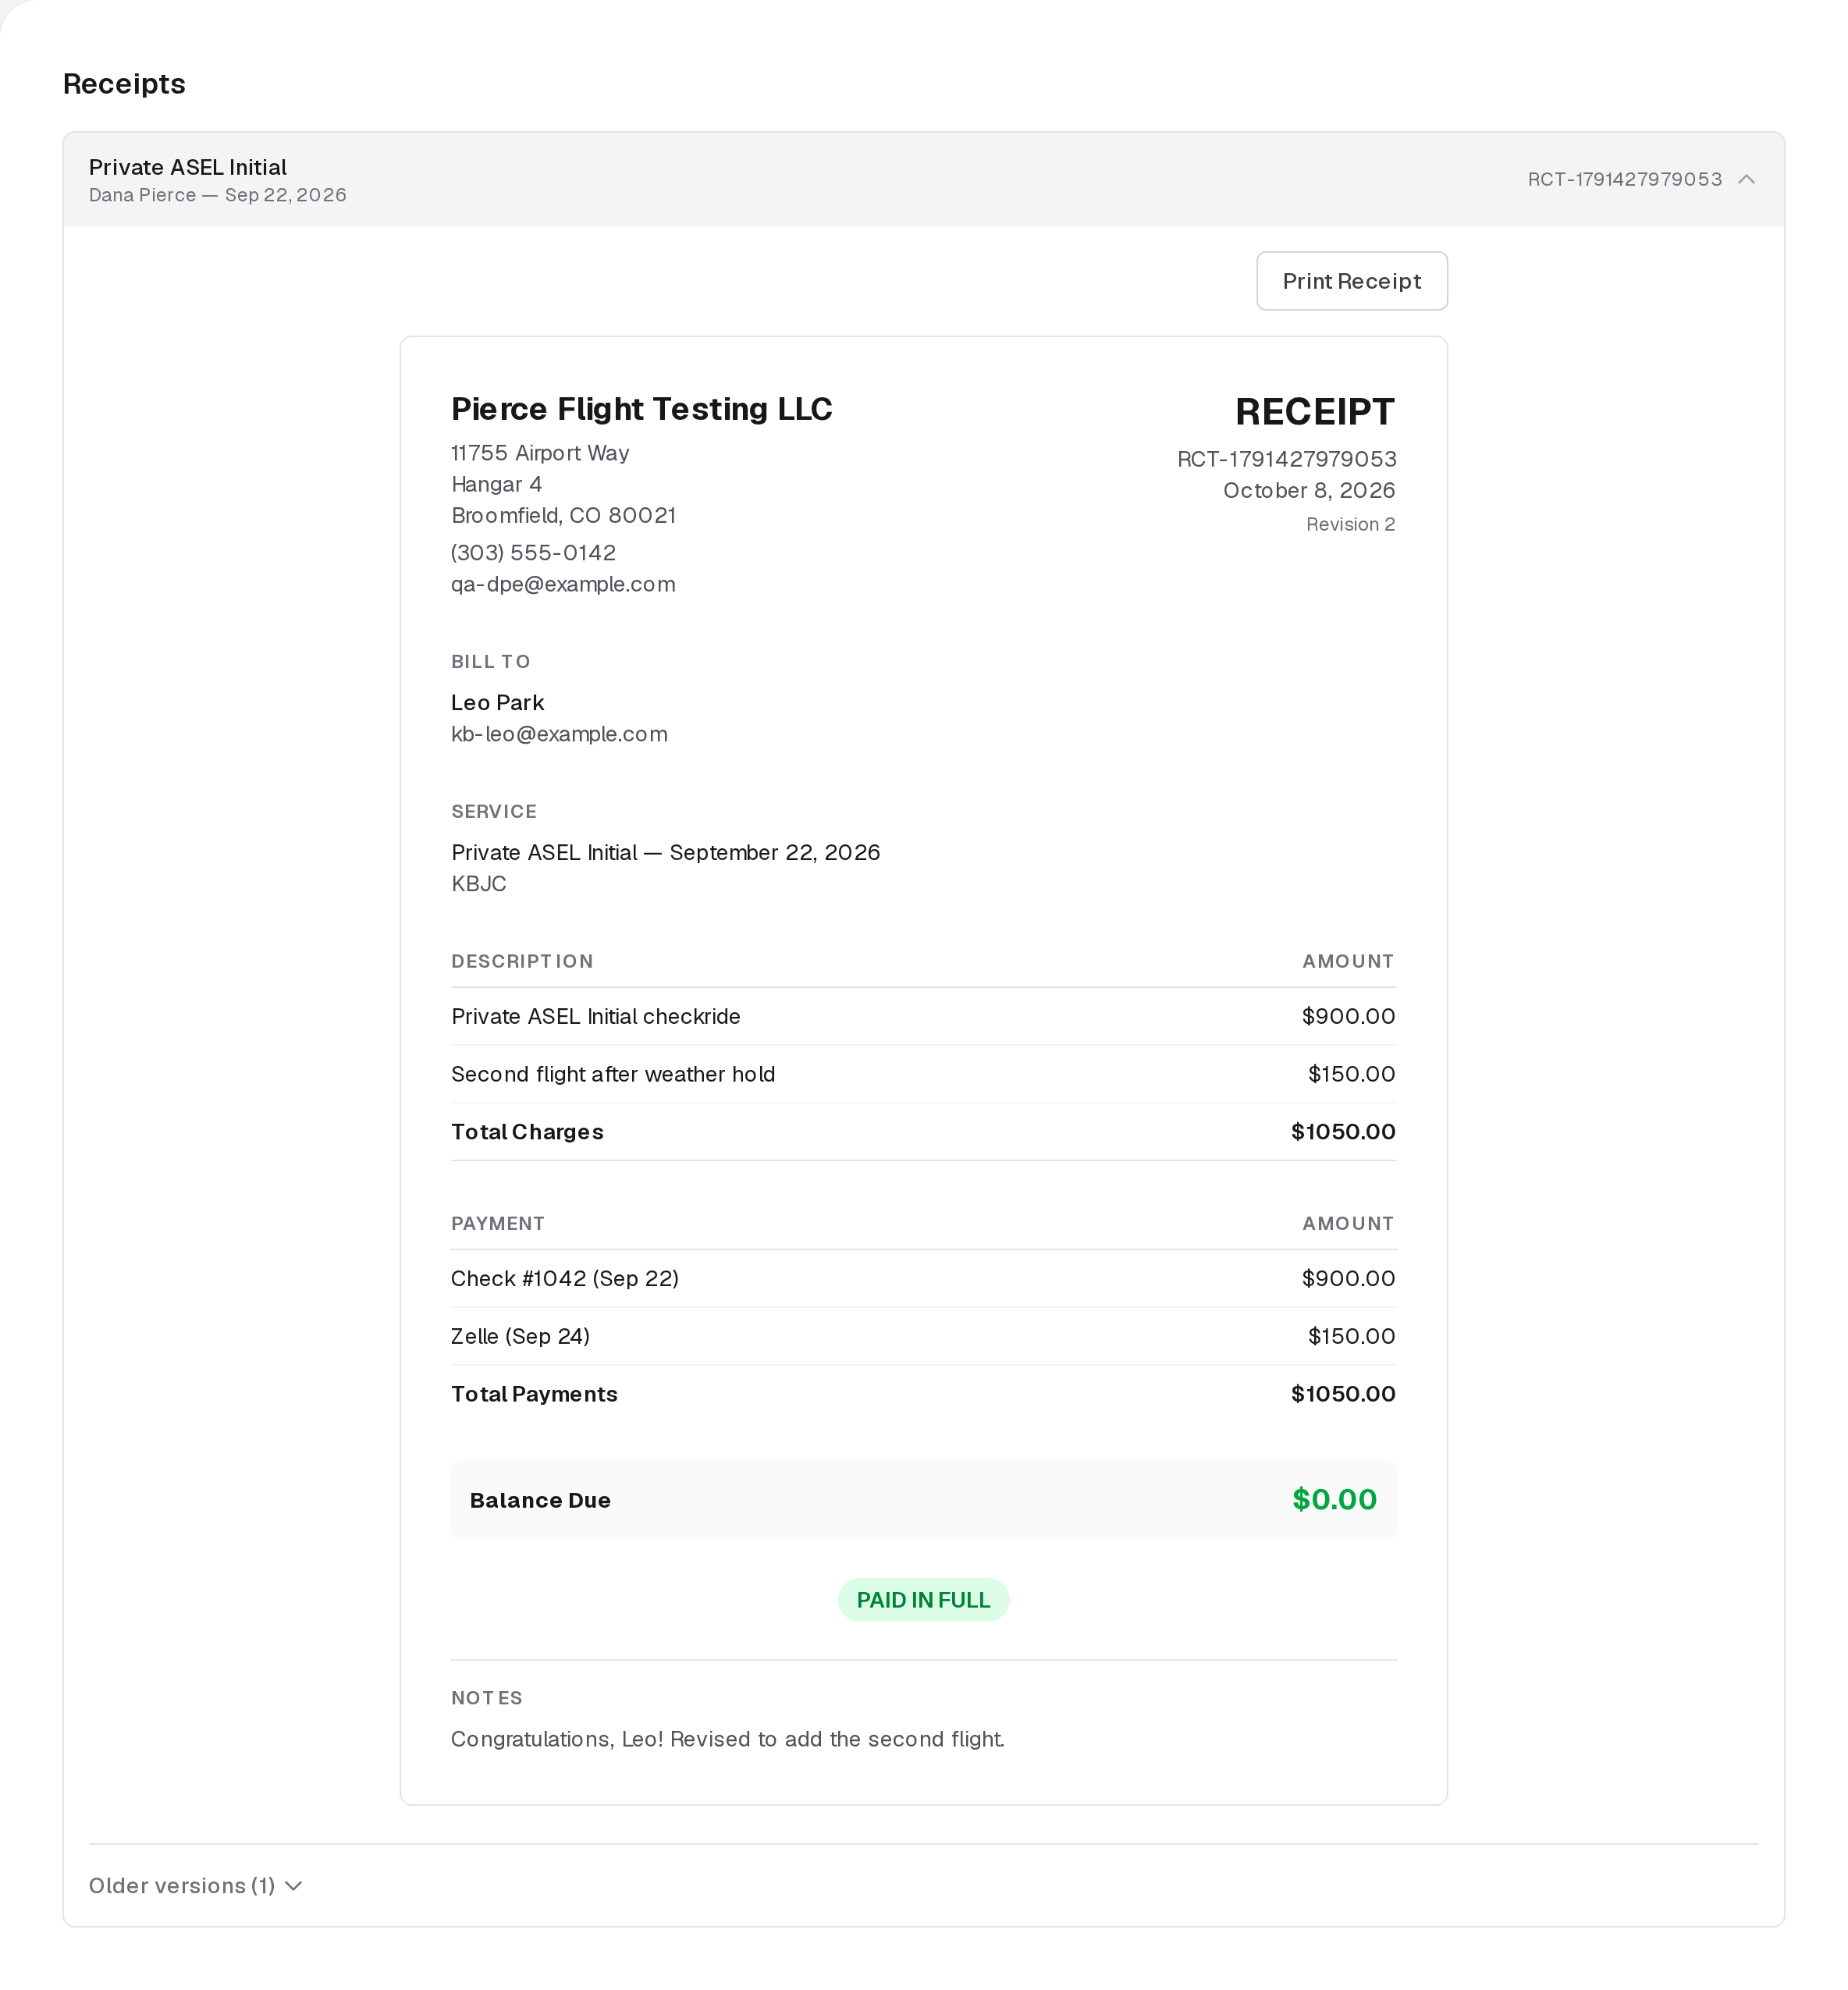This screenshot has height=1990, width=1848.
Task: Click the 11755 Airport Way address line
Action: tap(540, 453)
